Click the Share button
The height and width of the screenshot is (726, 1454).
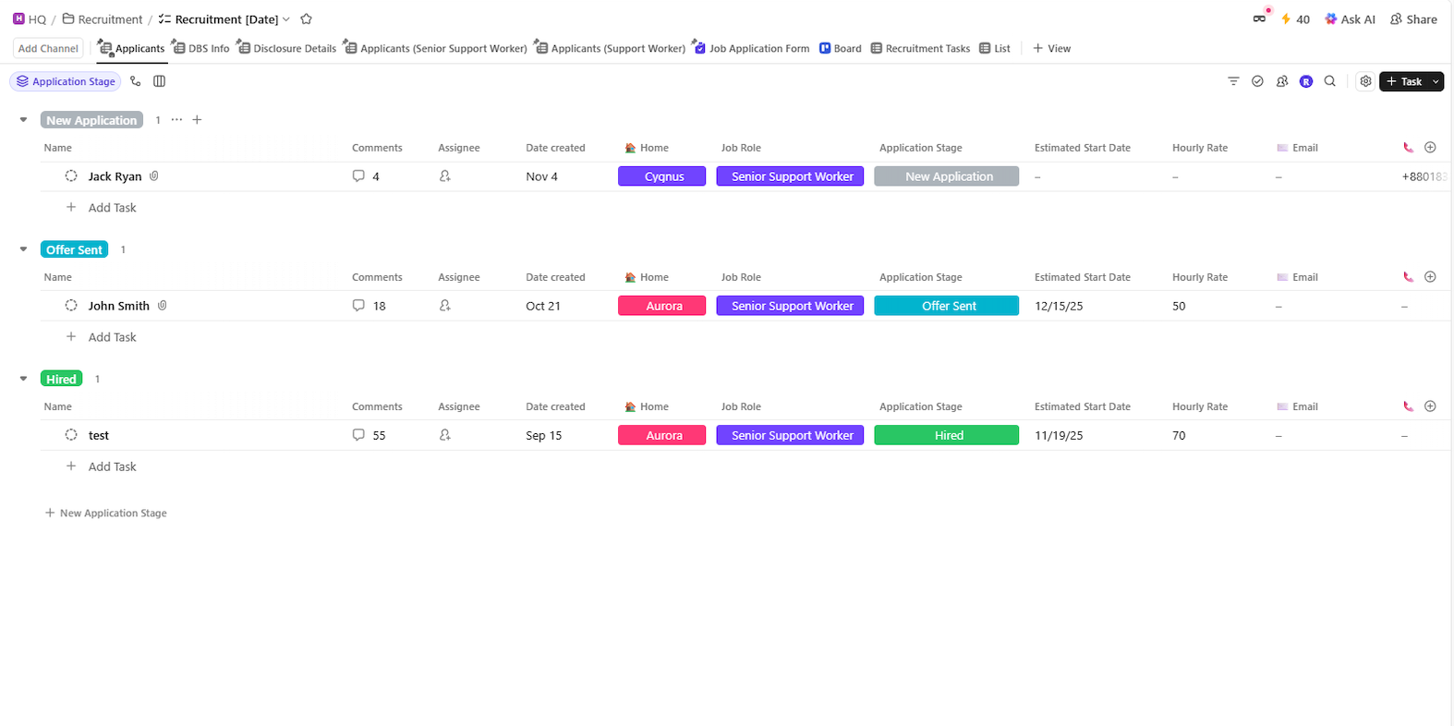pyautogui.click(x=1413, y=19)
